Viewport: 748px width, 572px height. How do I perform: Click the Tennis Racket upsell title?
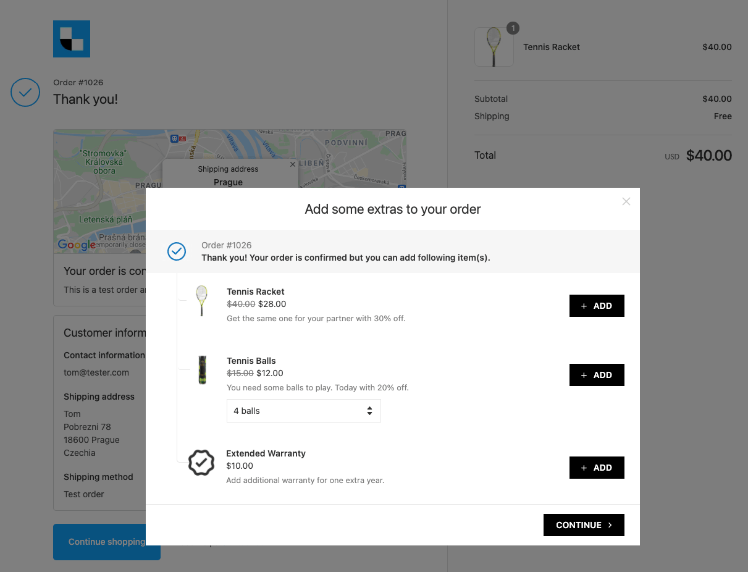(x=256, y=292)
